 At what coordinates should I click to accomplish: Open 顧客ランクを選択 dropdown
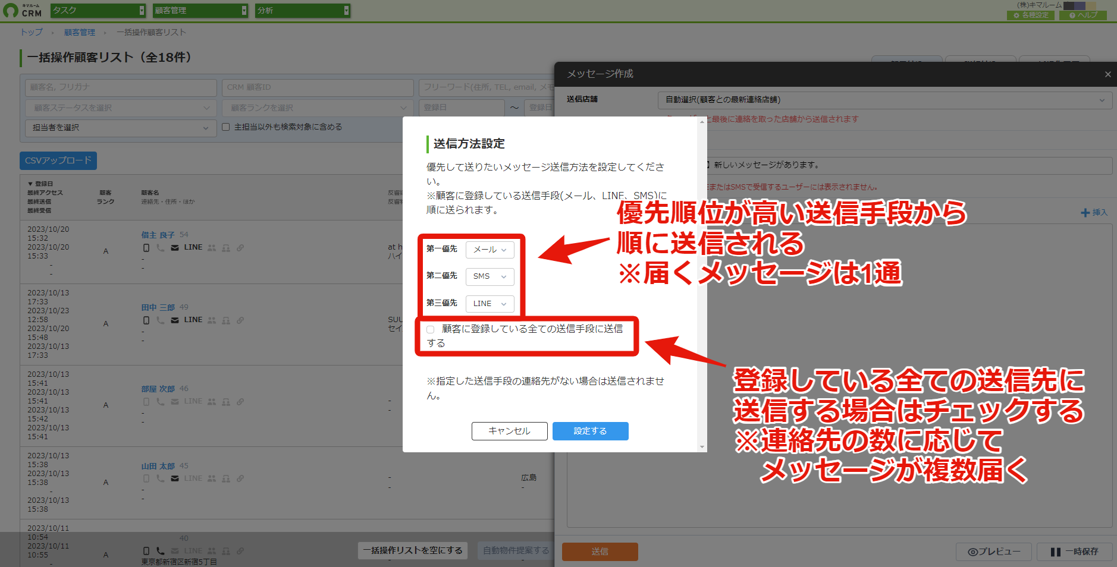tap(318, 108)
